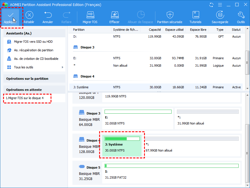The height and width of the screenshot is (188, 250).
Task: Select the Disque 4 list header
Action: click(x=88, y=76)
